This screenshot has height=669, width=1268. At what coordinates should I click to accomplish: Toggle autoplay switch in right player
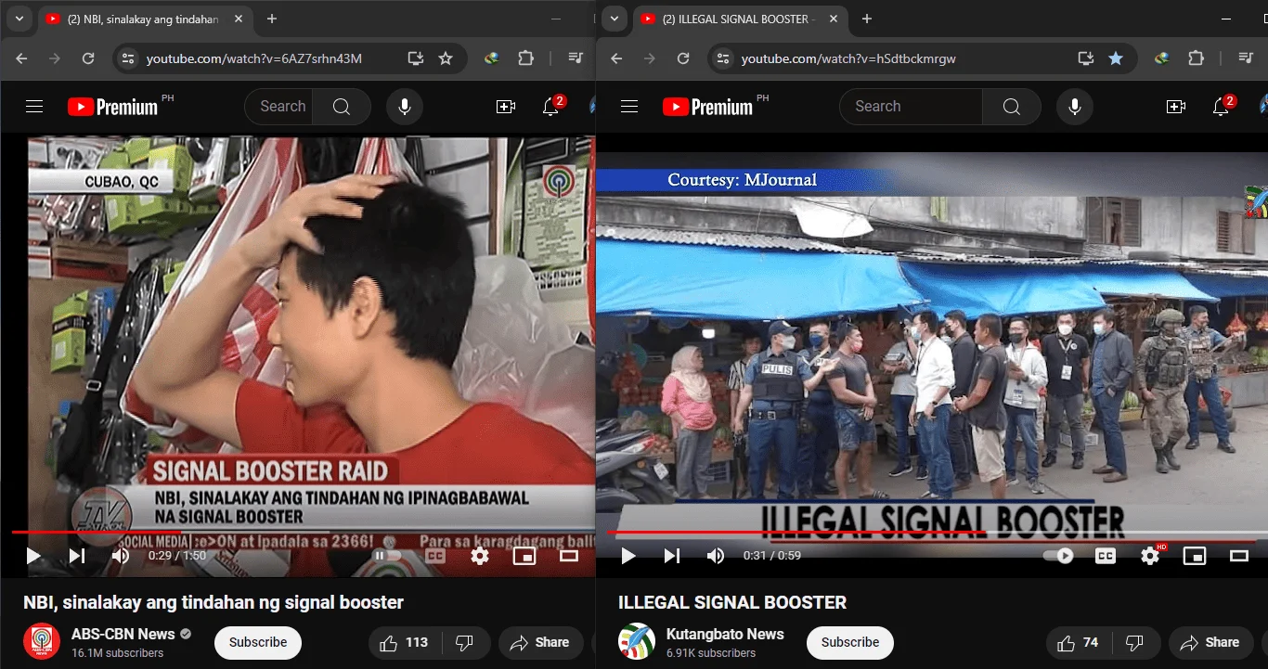point(1058,556)
